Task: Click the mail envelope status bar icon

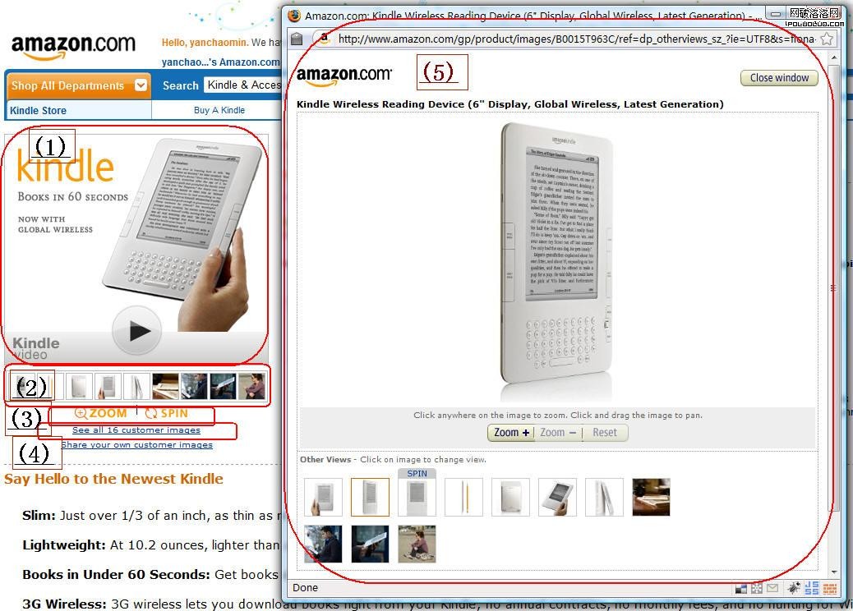Action: pyautogui.click(x=772, y=588)
